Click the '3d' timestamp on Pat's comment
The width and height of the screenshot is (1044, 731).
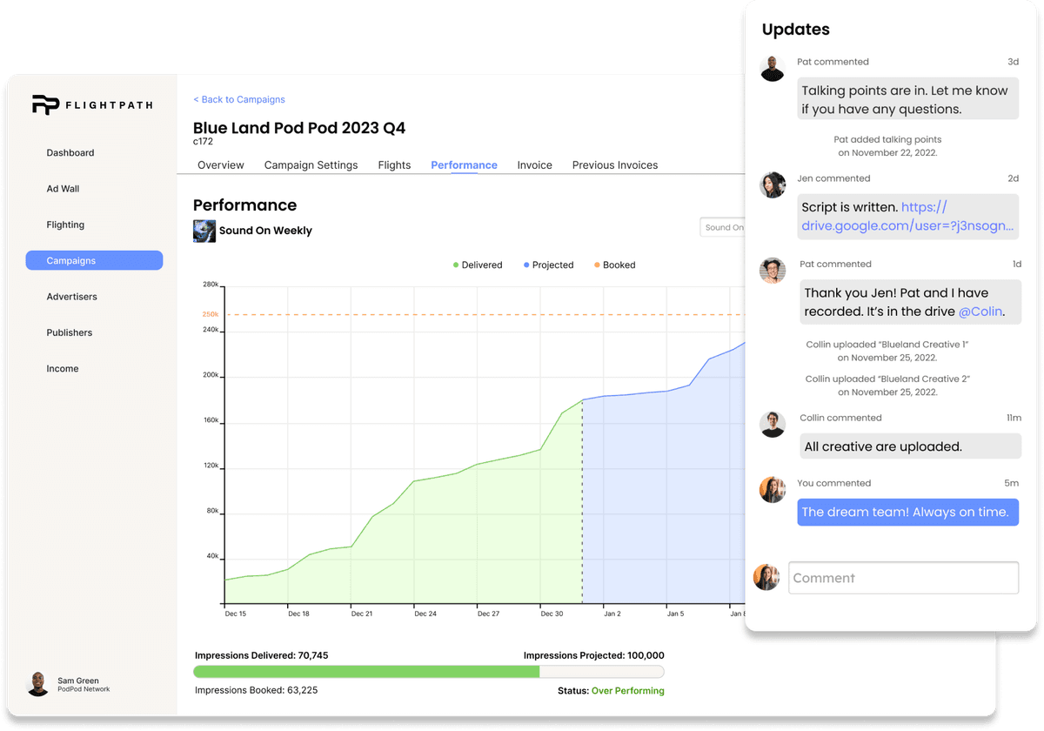(x=1013, y=62)
